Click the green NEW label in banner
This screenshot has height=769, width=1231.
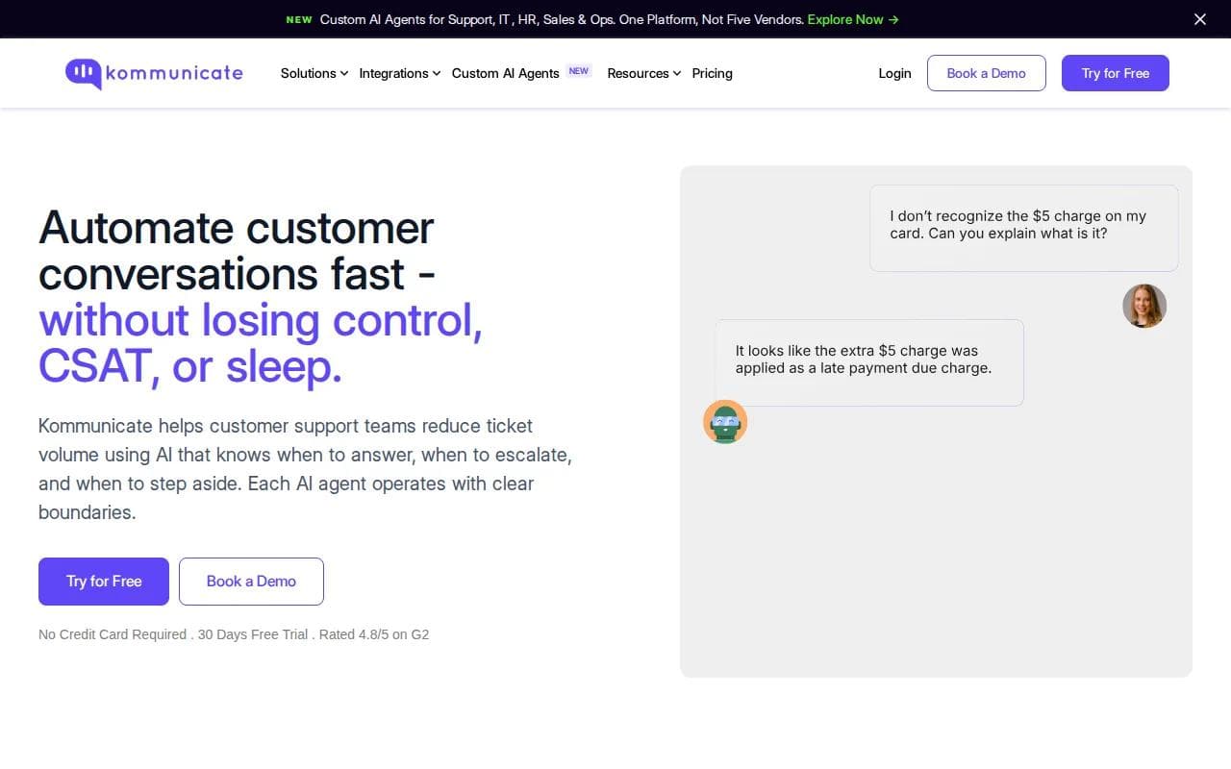pyautogui.click(x=299, y=19)
